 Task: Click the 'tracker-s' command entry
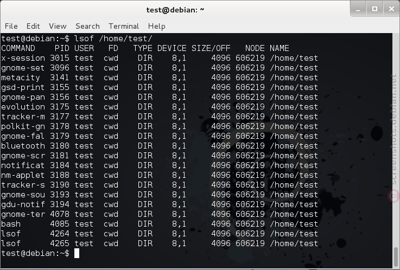[23, 185]
